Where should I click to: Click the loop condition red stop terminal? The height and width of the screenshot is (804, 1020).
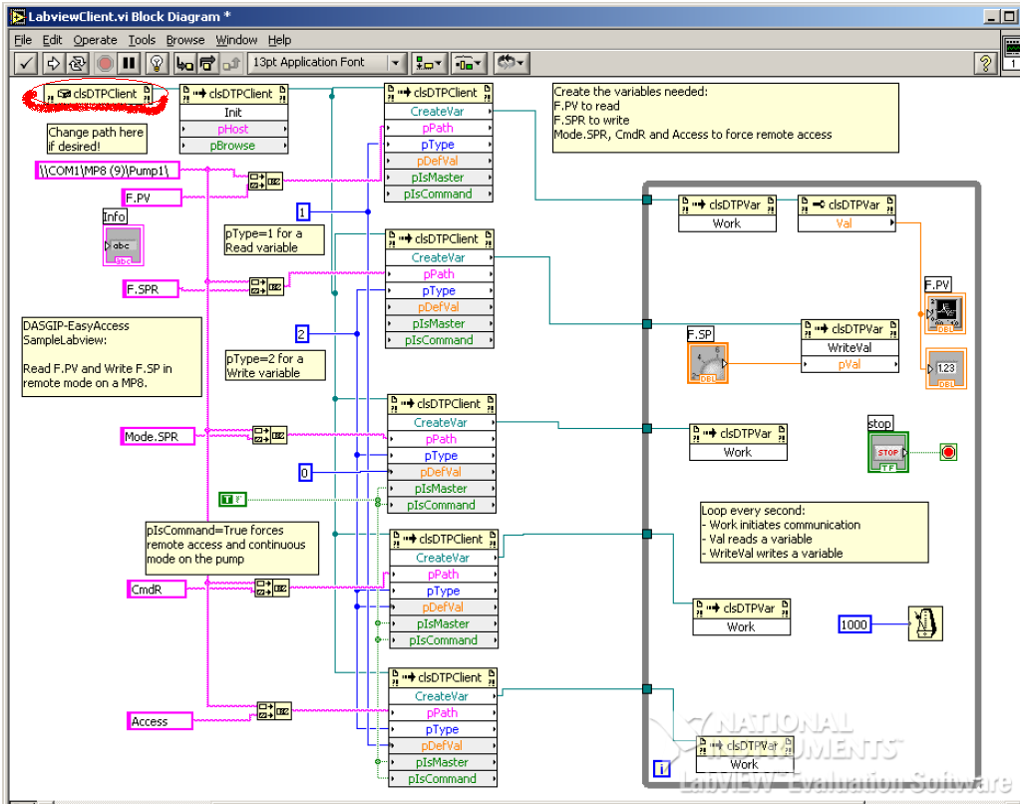pos(948,452)
